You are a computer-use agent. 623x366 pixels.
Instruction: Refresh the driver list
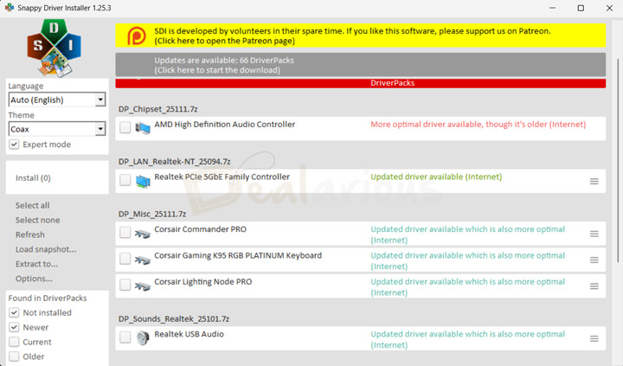click(x=30, y=234)
